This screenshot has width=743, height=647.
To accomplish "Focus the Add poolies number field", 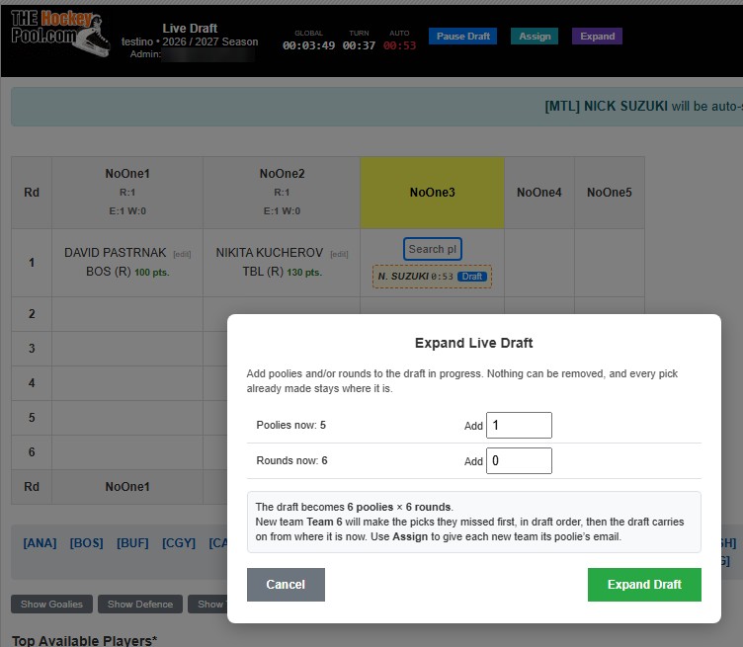I will click(519, 425).
